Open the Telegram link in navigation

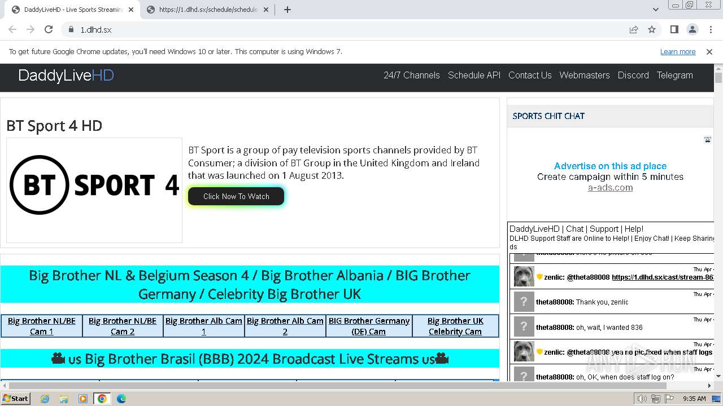(674, 76)
